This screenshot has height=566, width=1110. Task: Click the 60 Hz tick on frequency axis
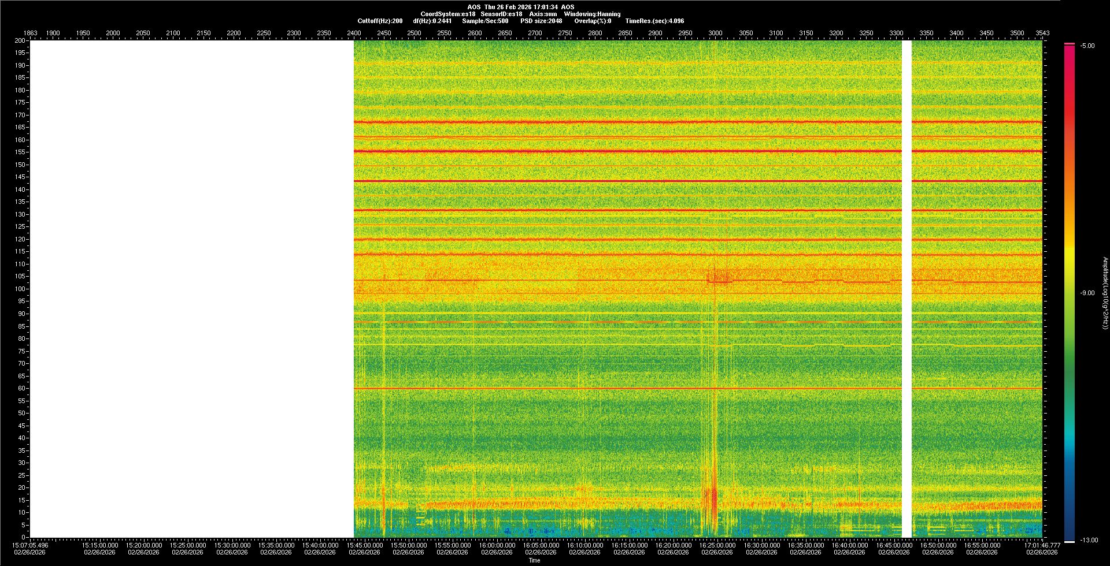coord(21,389)
